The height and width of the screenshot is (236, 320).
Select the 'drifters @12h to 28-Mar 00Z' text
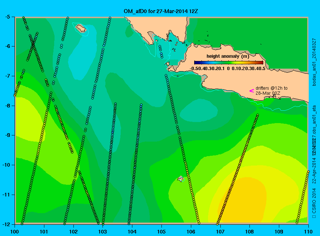click(x=271, y=91)
